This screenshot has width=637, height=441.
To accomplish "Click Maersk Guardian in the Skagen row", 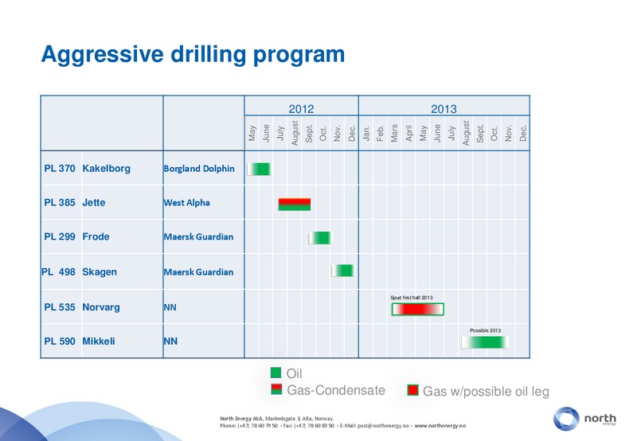I will [x=198, y=272].
